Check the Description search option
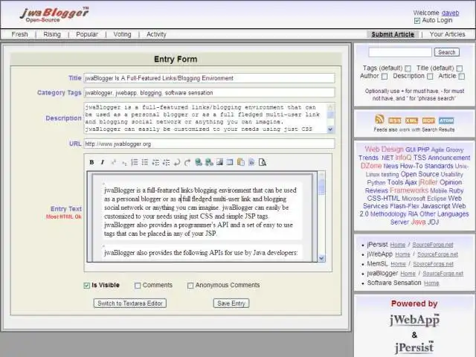 click(430, 77)
